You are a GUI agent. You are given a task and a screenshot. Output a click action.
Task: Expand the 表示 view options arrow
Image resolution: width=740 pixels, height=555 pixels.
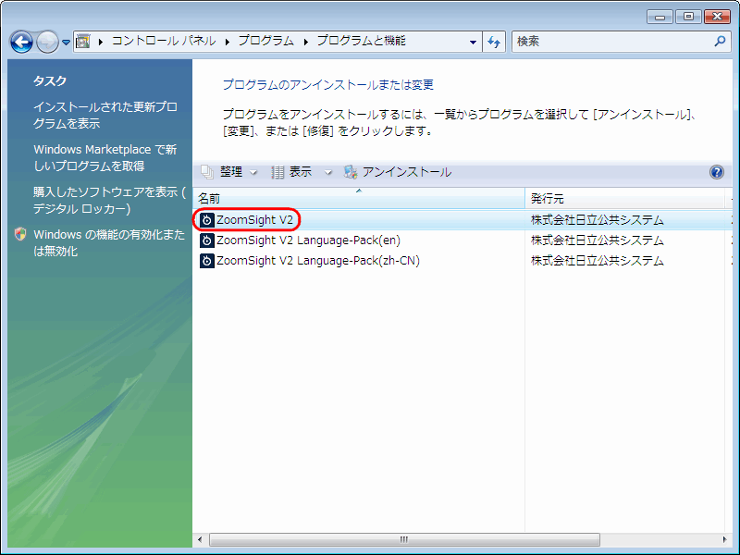[327, 172]
